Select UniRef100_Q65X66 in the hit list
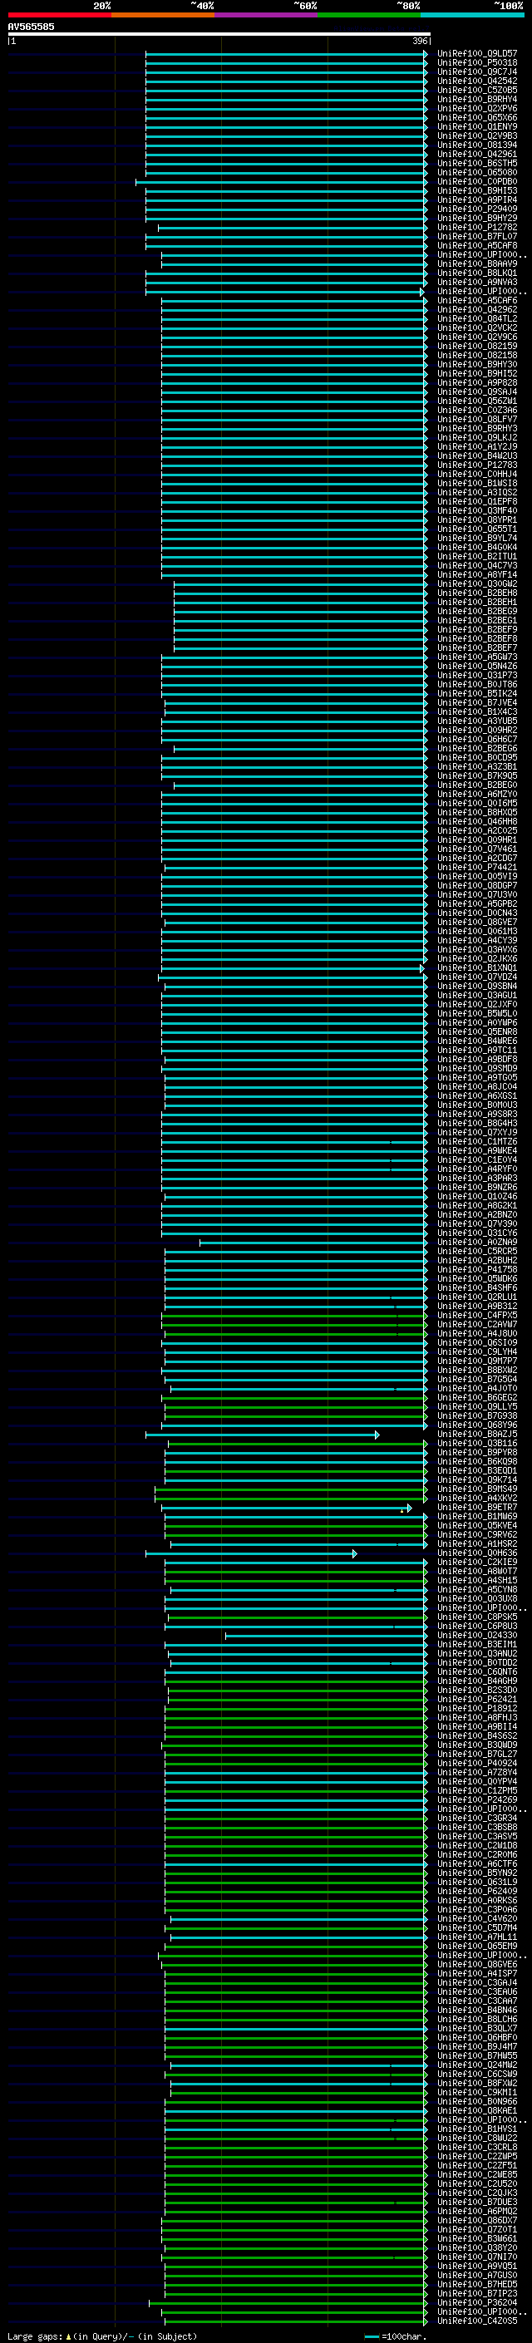Screen dimensions: 532x2343 477,117
